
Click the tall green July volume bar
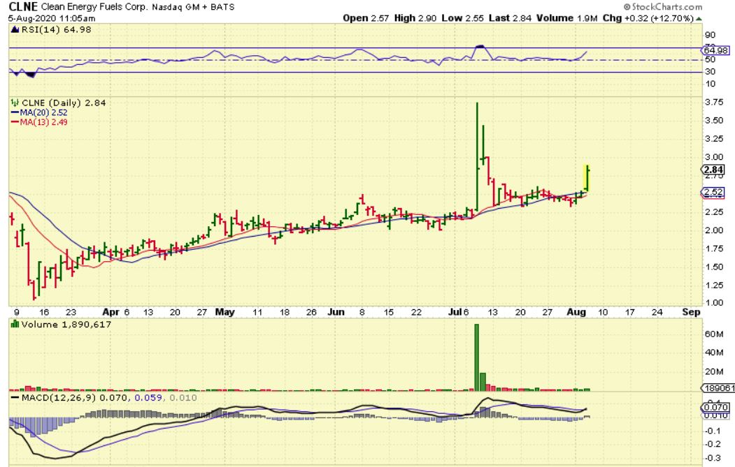[x=477, y=357]
